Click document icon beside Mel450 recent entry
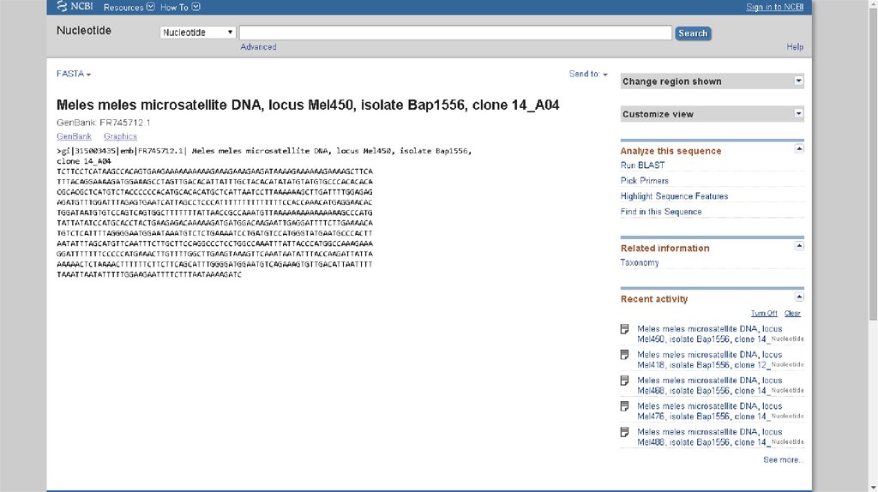 [625, 329]
